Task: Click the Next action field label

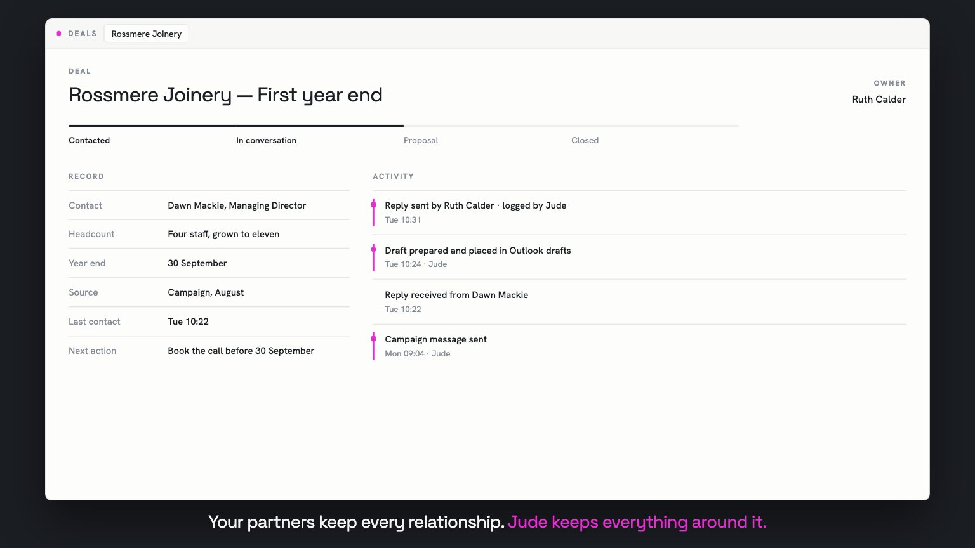Action: [93, 351]
